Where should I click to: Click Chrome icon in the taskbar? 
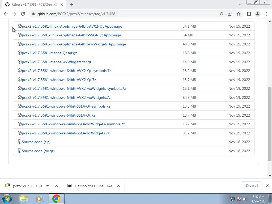(x=56, y=199)
